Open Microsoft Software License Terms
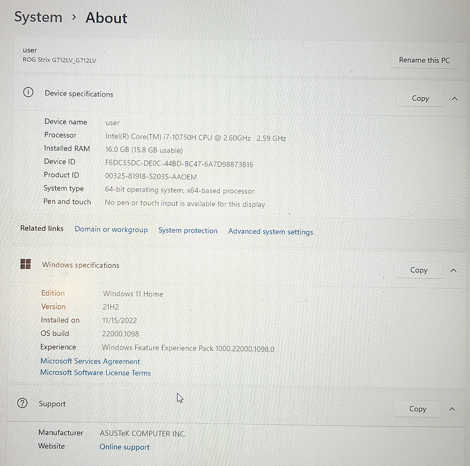Viewport: 470px width, 466px height. [x=96, y=372]
